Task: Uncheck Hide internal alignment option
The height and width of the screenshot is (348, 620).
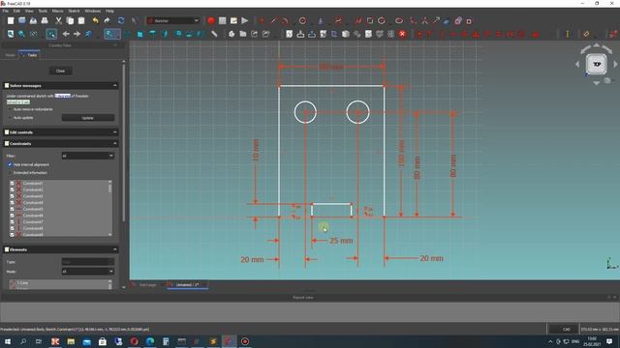Action: coord(11,164)
